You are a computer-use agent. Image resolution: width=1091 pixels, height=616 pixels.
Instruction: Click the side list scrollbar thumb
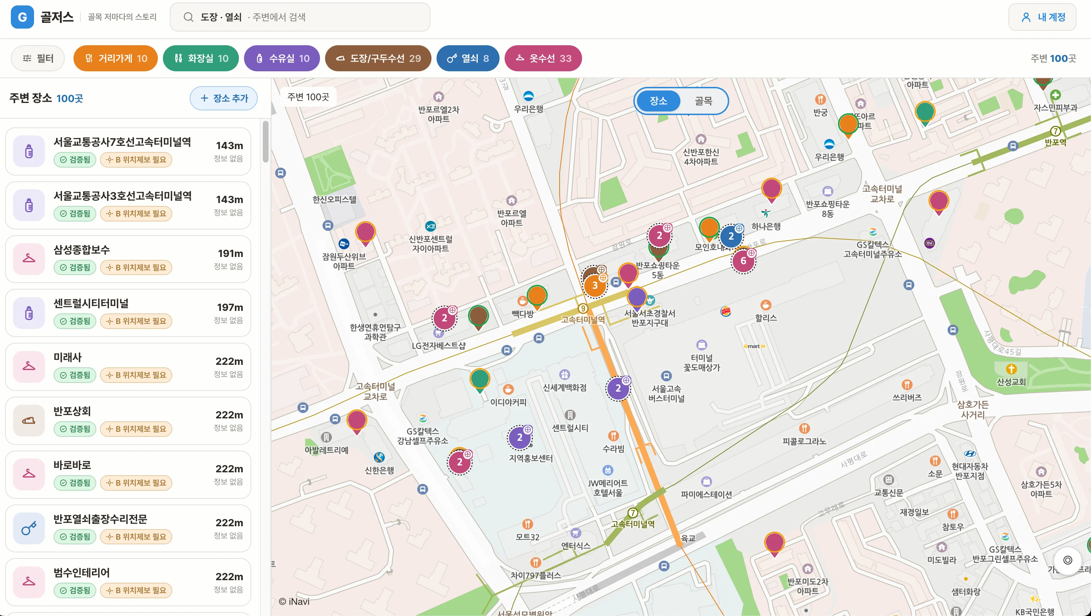click(266, 142)
